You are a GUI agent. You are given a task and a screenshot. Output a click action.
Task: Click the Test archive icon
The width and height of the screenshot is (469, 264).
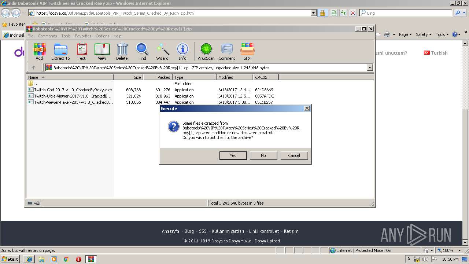[82, 51]
